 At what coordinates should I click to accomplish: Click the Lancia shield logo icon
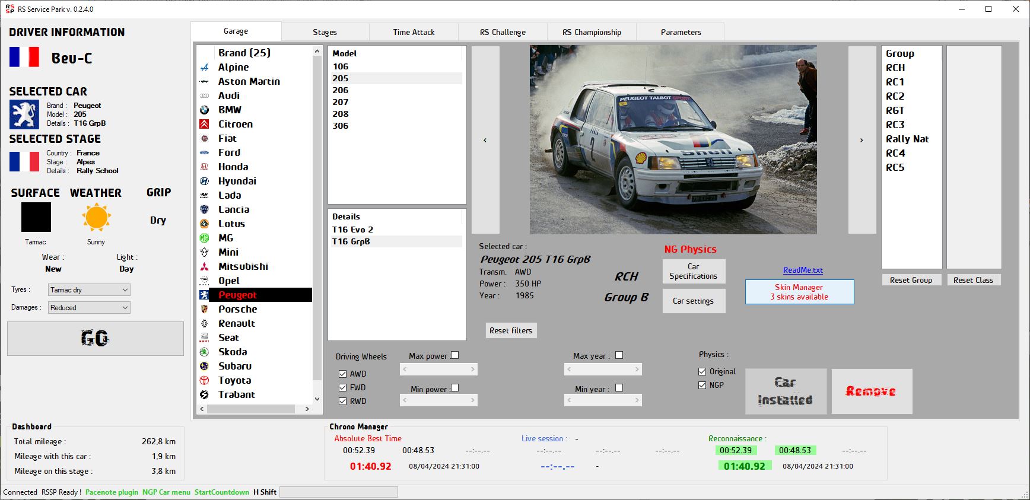[x=204, y=209]
